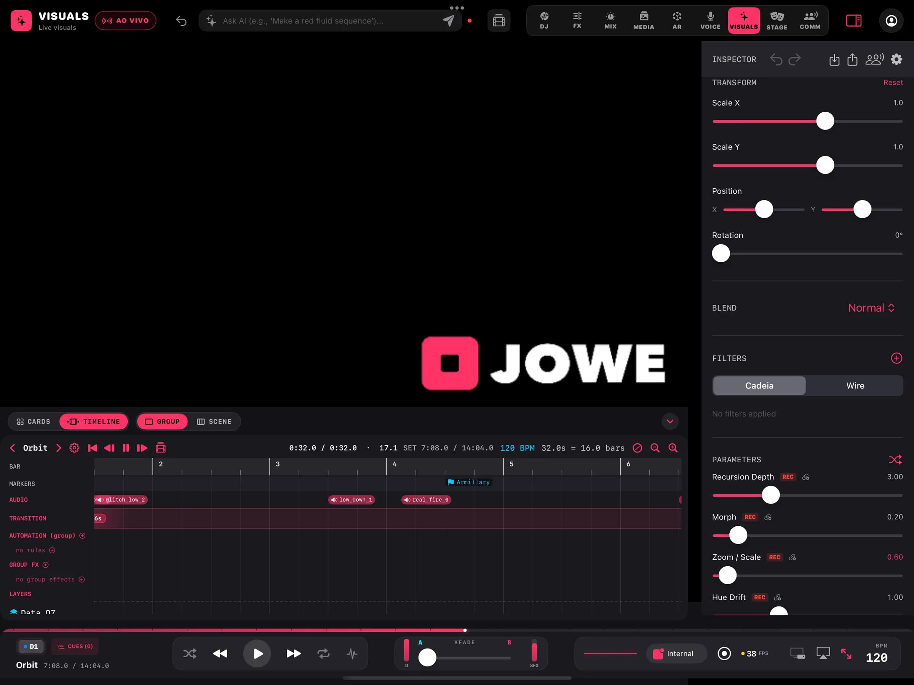The width and height of the screenshot is (914, 685).
Task: Open the DJ module
Action: coord(544,20)
